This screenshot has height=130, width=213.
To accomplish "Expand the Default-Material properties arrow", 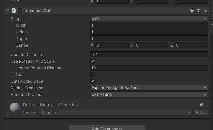I will tap(8, 115).
